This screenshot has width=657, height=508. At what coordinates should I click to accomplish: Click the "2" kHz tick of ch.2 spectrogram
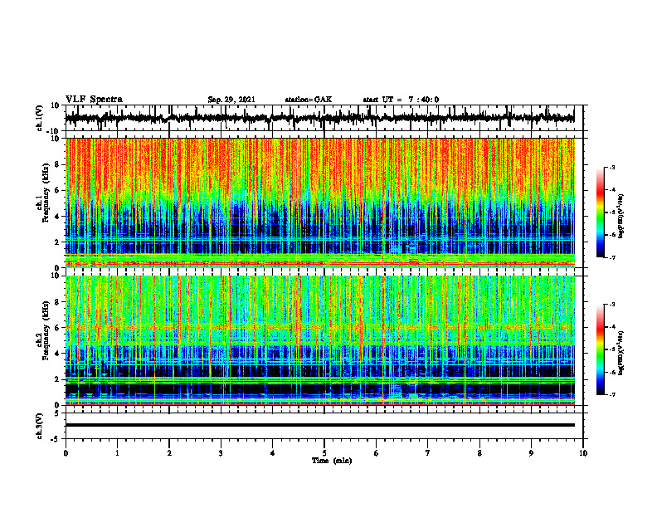57,379
